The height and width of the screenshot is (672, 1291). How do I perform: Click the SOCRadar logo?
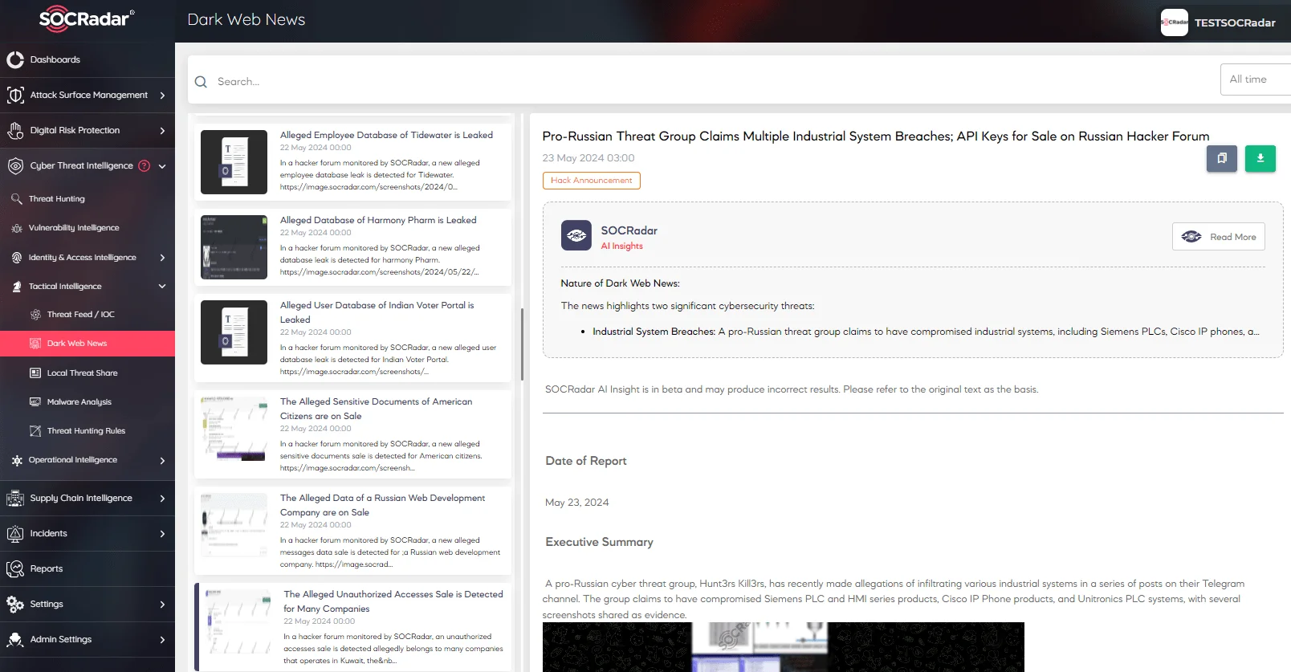click(x=87, y=18)
